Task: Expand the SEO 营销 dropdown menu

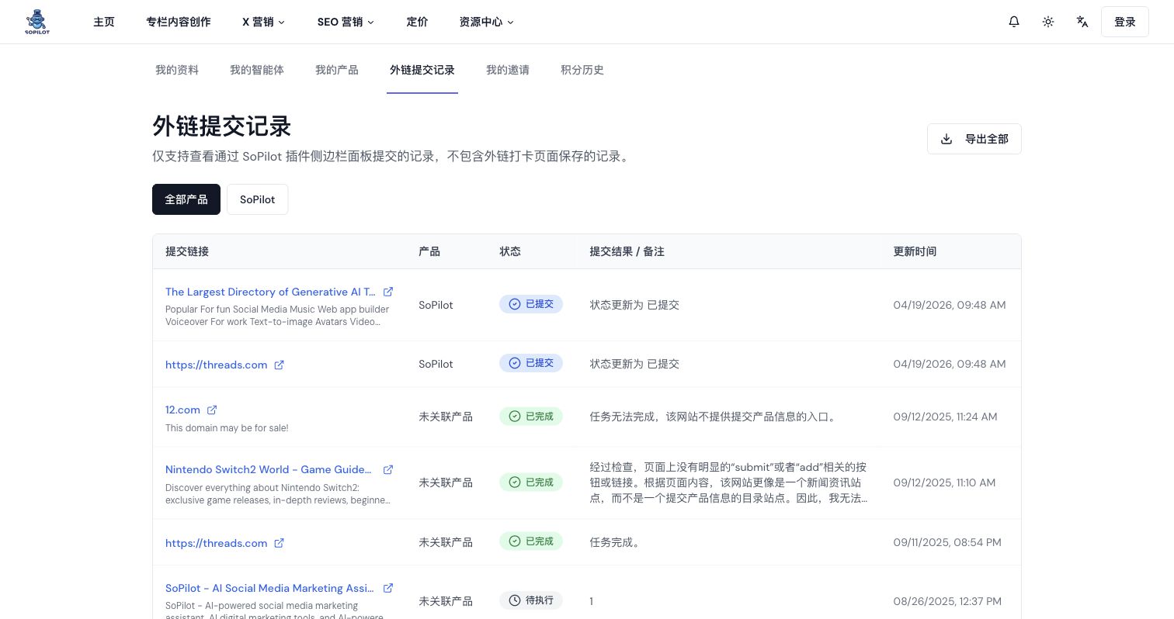Action: click(346, 22)
